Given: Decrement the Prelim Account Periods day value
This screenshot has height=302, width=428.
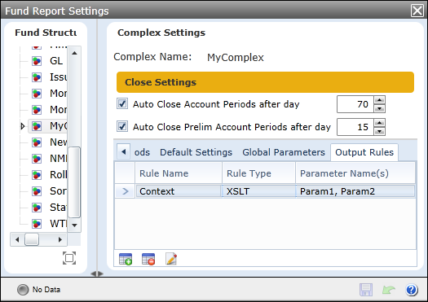Looking at the screenshot, I should [x=379, y=131].
